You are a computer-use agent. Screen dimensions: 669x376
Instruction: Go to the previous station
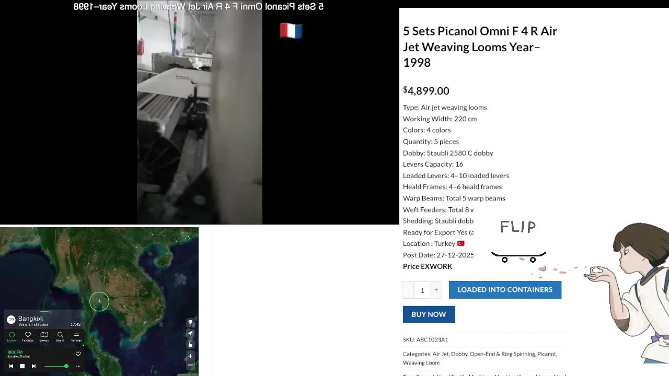11,366
